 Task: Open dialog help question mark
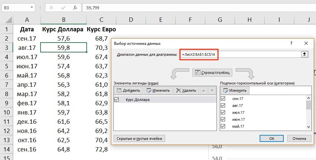[291, 43]
